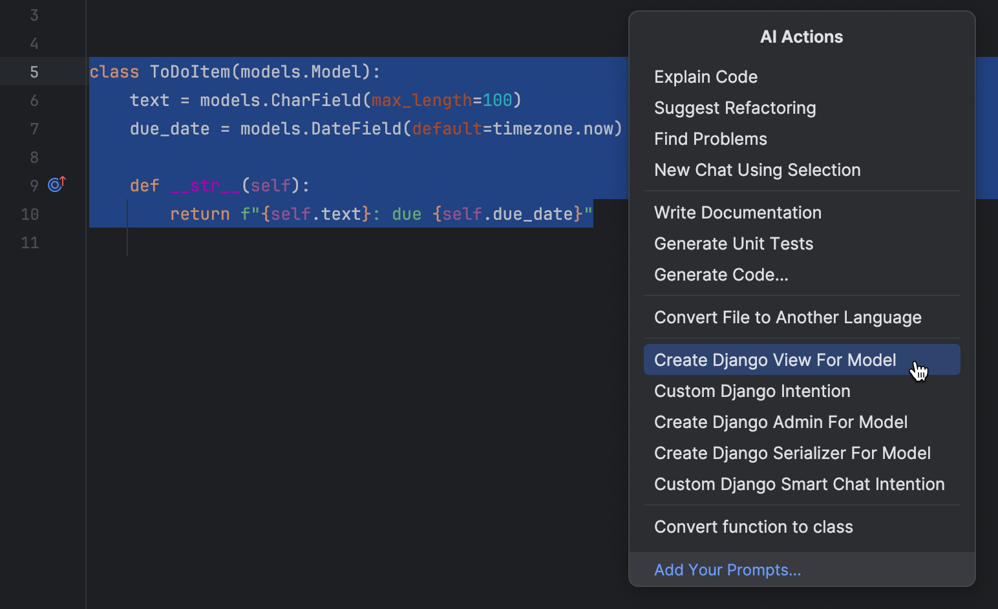The width and height of the screenshot is (998, 609).
Task: Open the Generate Code... action
Action: click(x=721, y=275)
